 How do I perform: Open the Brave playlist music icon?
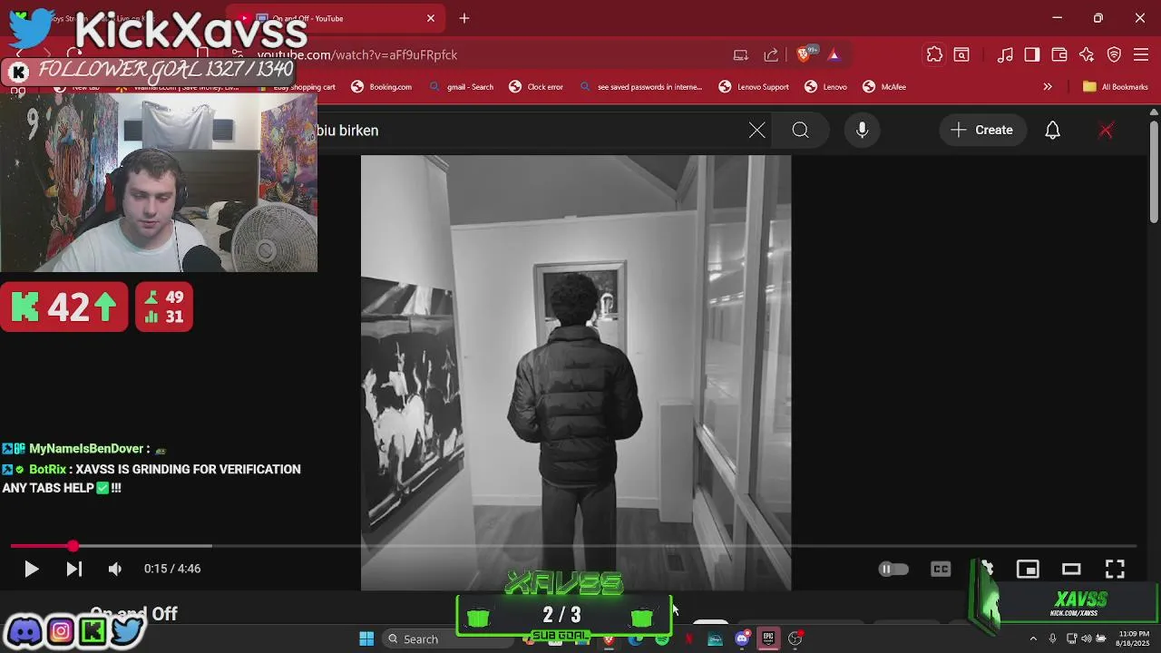[x=1005, y=55]
